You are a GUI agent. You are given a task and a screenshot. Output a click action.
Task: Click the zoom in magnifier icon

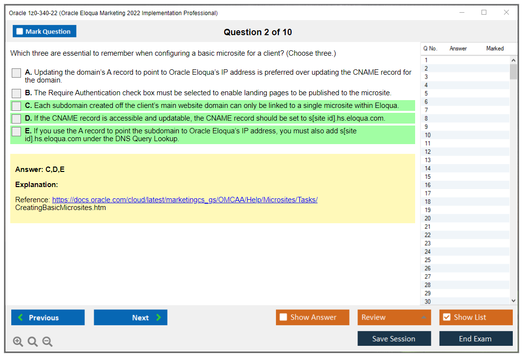tap(18, 342)
